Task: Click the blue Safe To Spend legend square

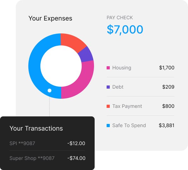Action: (108, 126)
